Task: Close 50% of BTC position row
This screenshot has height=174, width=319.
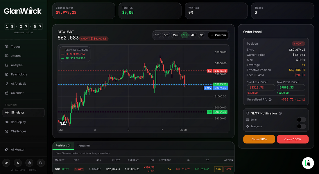Action: [x=218, y=169]
